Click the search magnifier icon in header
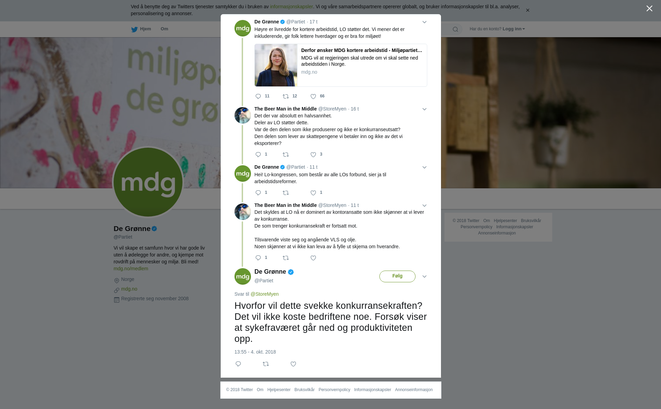Image resolution: width=661 pixels, height=409 pixels. [x=455, y=29]
